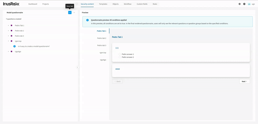This screenshot has width=258, height=124.
Task: Select Pedro Tab 1 in the preview sidebar
Action: point(102,31)
